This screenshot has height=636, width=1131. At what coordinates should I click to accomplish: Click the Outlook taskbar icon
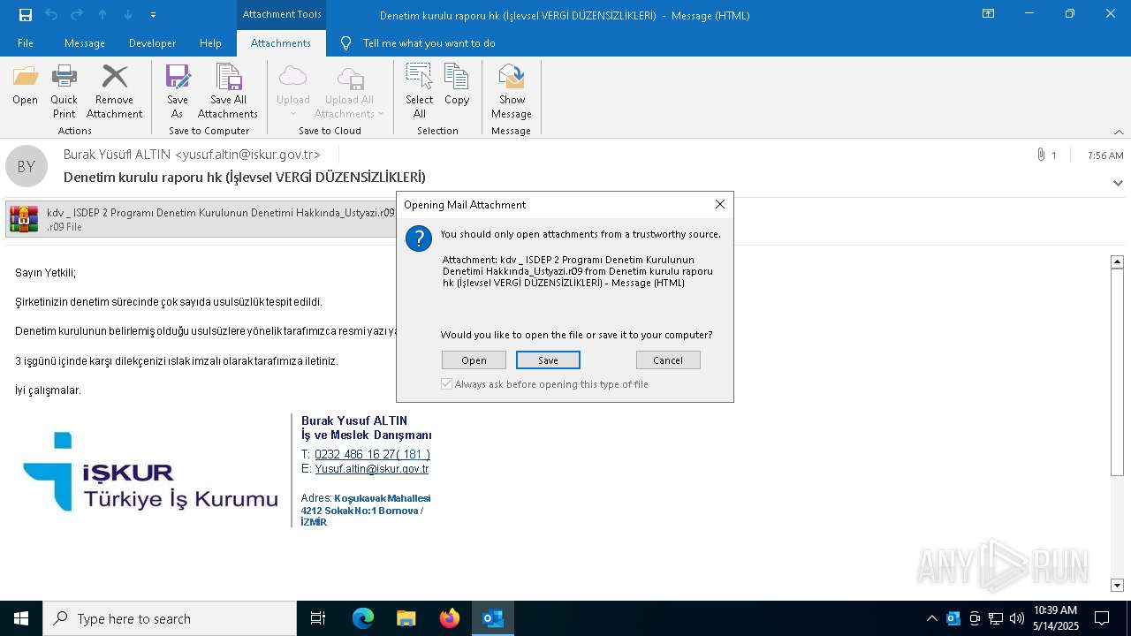pos(492,618)
